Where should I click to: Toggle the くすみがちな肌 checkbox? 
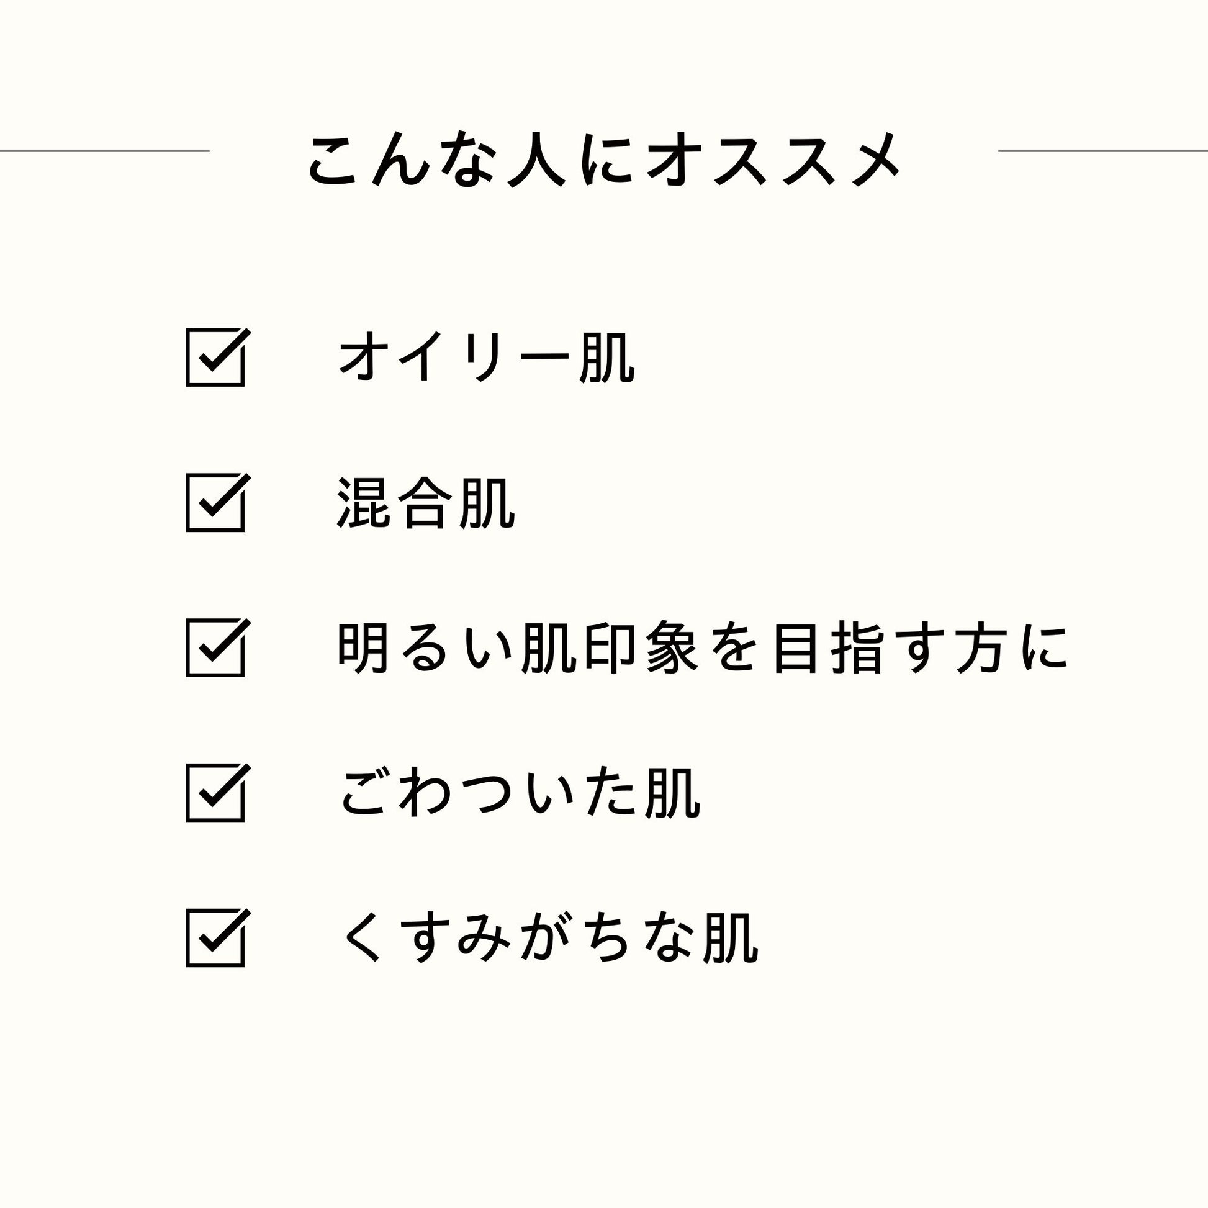tap(215, 938)
